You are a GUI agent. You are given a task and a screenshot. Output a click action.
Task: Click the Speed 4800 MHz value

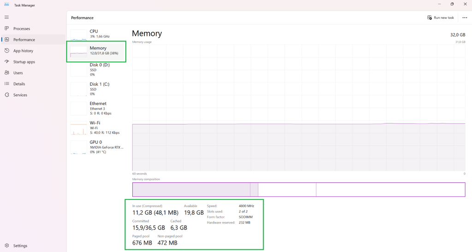click(x=246, y=206)
